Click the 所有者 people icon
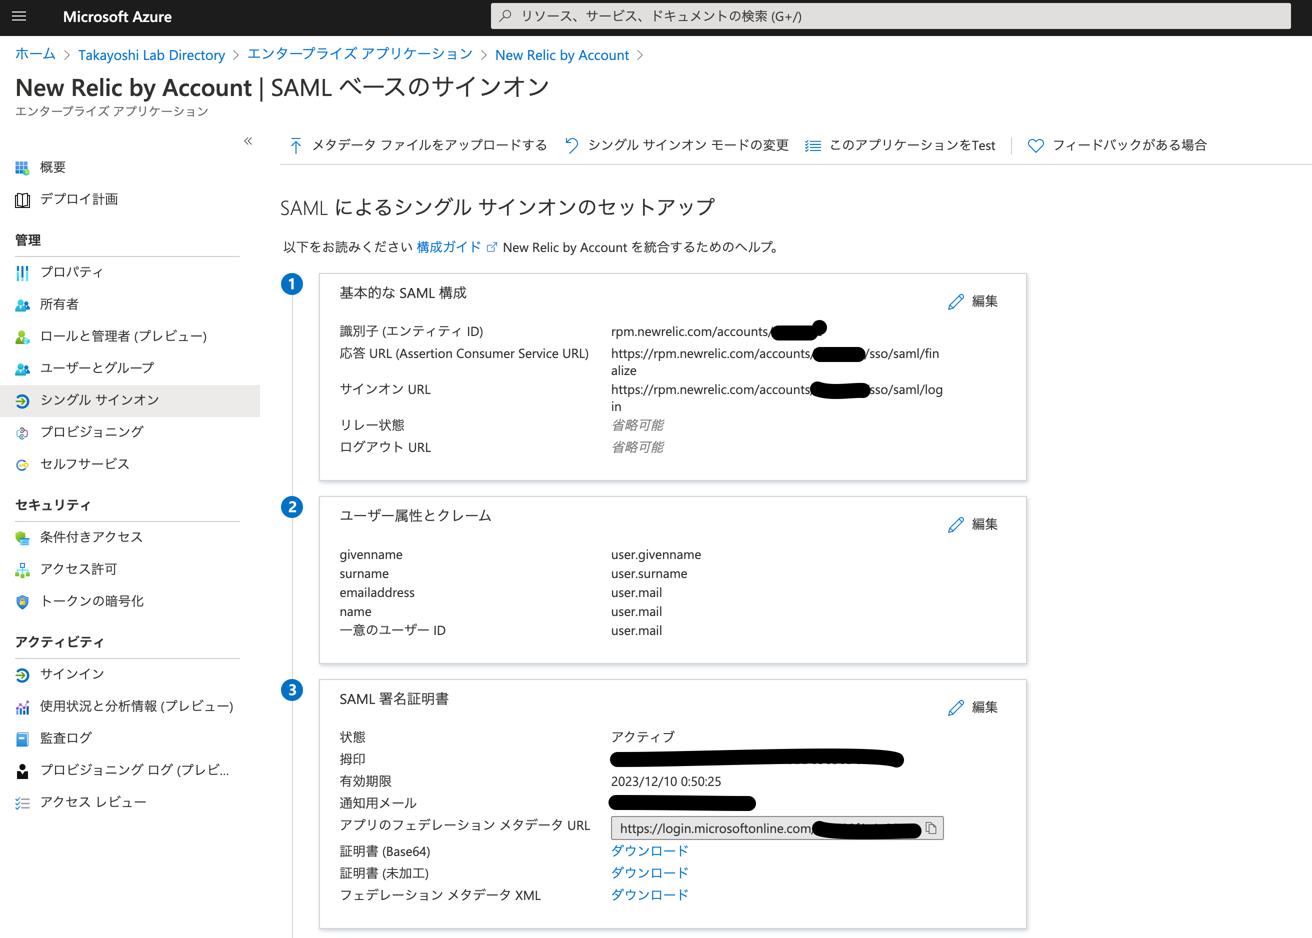The height and width of the screenshot is (938, 1312). 22,304
